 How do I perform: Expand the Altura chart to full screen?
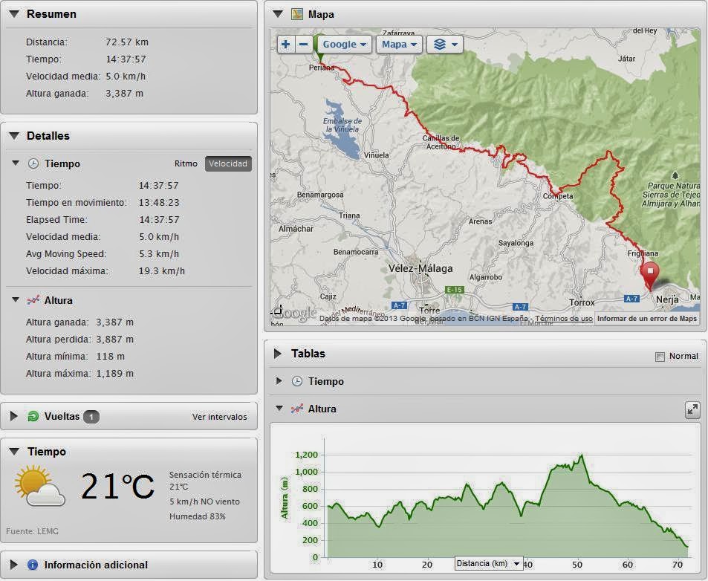pyautogui.click(x=692, y=409)
